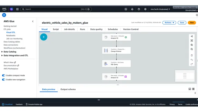This screenshot has width=198, height=111.
Task: Open the Schedules tab
Action: [x=113, y=29]
